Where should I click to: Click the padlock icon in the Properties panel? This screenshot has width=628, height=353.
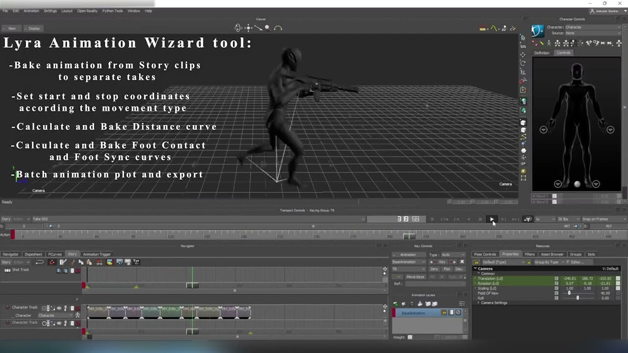click(x=476, y=262)
